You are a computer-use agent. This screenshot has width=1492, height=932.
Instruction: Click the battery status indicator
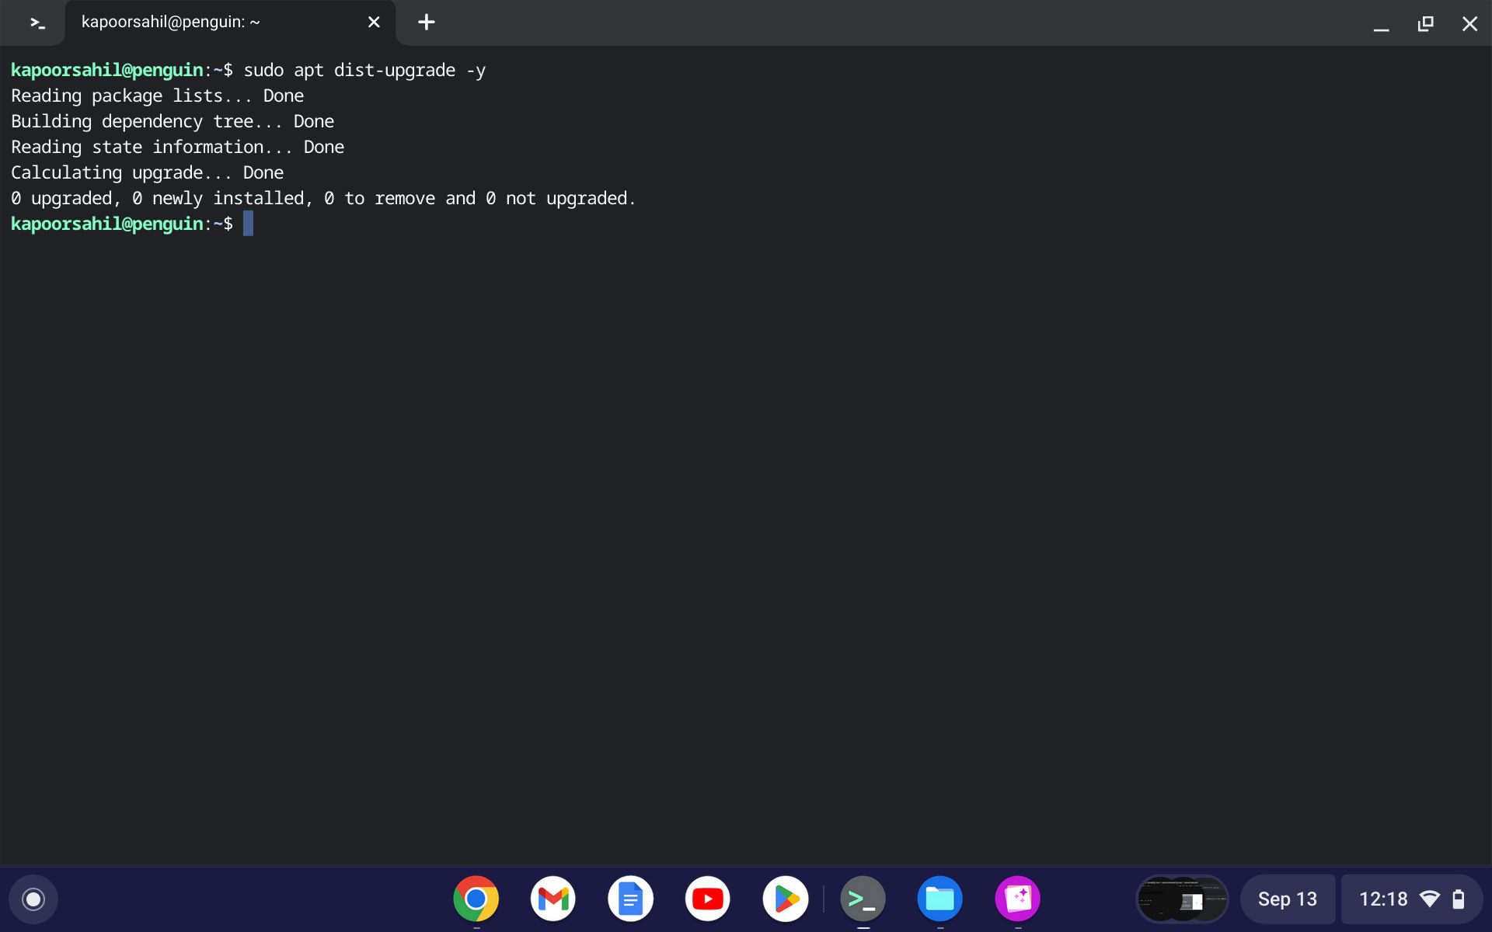[1459, 899]
